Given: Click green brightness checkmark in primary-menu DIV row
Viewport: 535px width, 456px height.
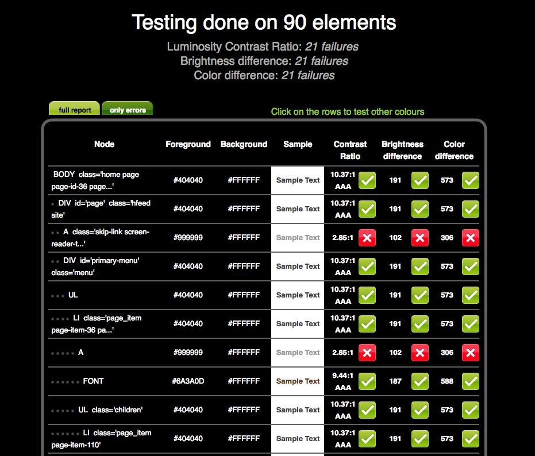Looking at the screenshot, I should (x=420, y=266).
